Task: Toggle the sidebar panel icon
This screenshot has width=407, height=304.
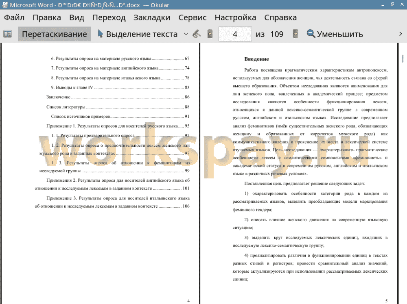Action: 7,34
